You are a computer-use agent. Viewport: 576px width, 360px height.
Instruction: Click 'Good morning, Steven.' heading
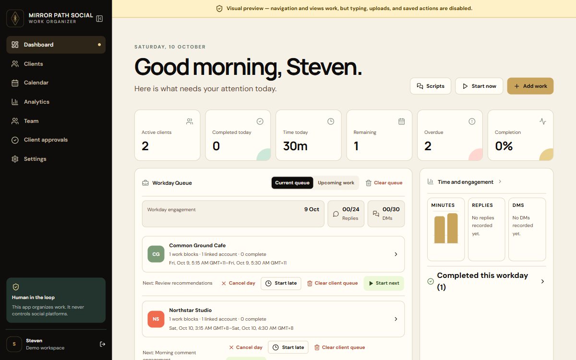click(248, 67)
